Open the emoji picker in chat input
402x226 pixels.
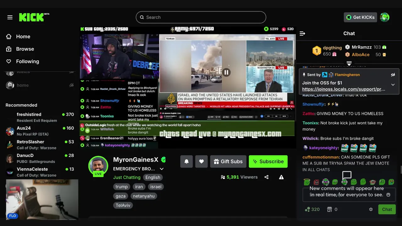pos(388,195)
